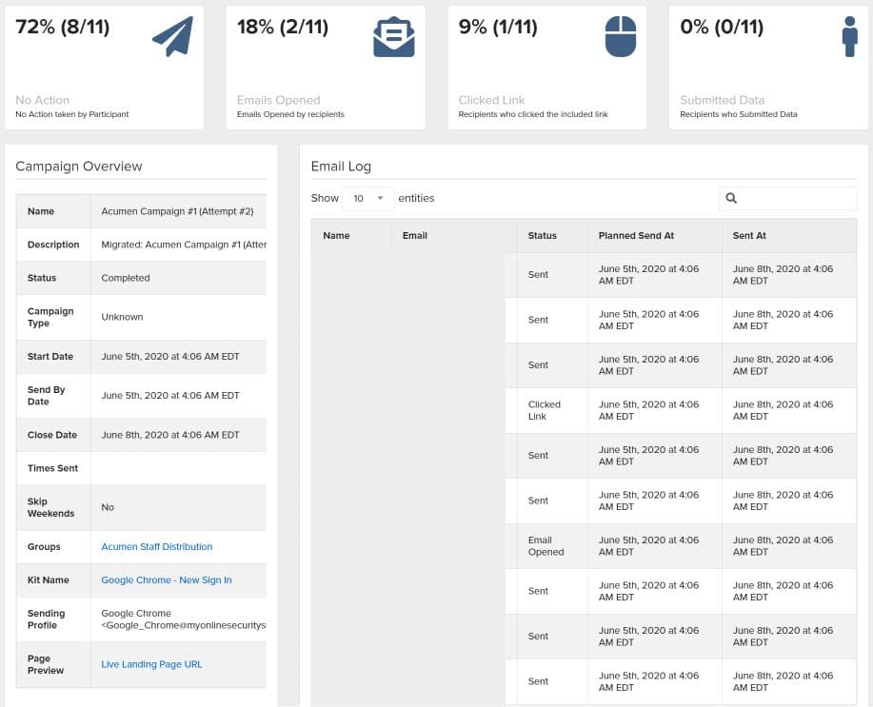Click the magnifier search icon in Email Log
Viewport: 873px width, 707px height.
click(731, 198)
